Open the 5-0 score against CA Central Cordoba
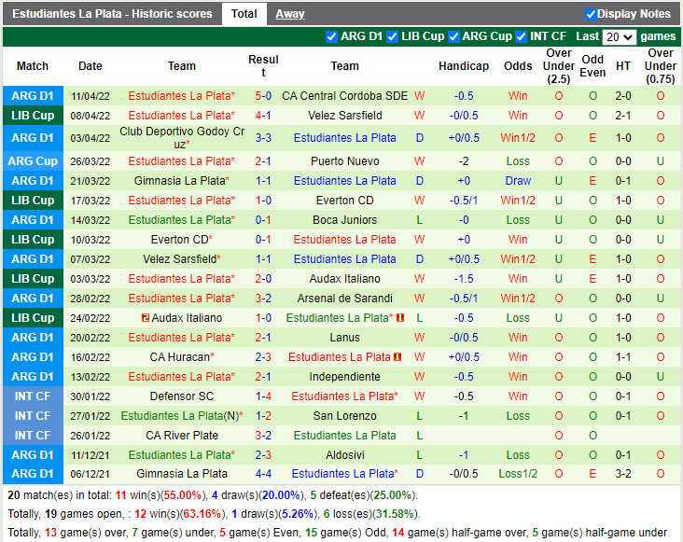Viewport: 683px width, 542px height. 263,96
